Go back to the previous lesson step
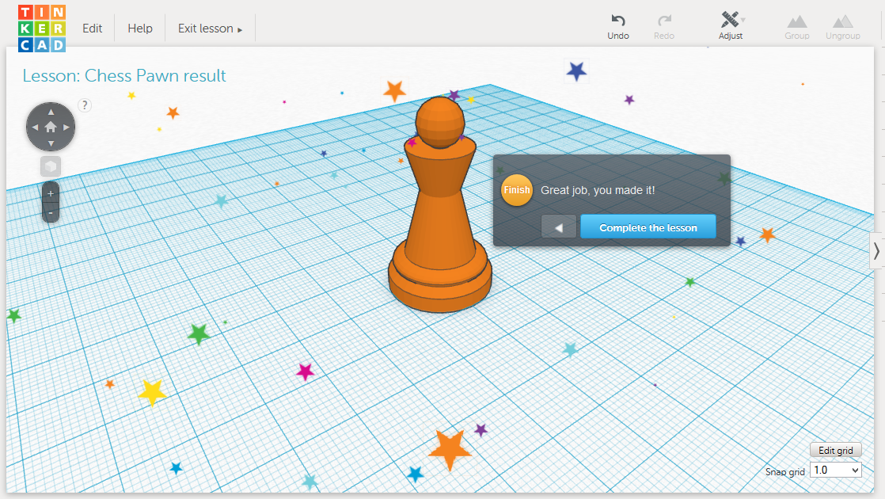Image resolution: width=885 pixels, height=499 pixels. [559, 227]
